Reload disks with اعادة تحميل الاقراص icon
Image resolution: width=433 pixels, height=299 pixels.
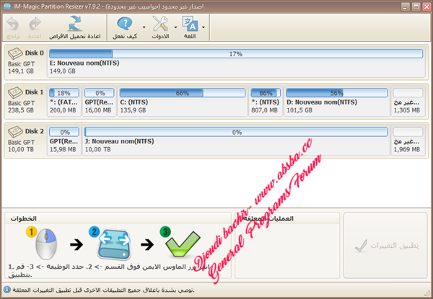[x=75, y=24]
